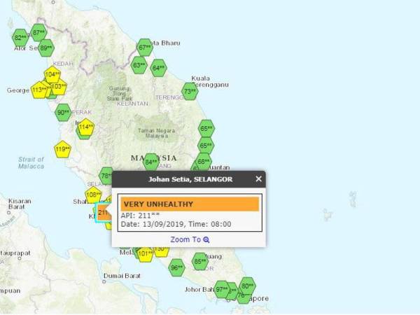Select the green 97 marker near Johor Bahru
Screen dimensions: 420x315
click(222, 289)
